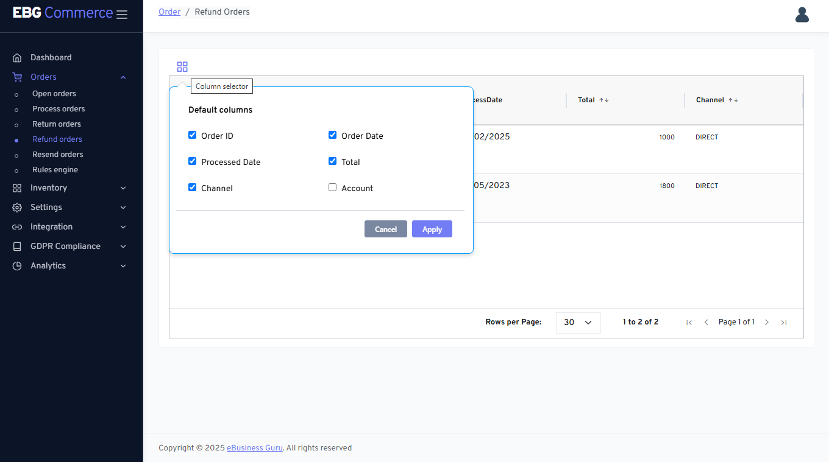The image size is (829, 462).
Task: Go to first page icon
Action: click(x=689, y=323)
